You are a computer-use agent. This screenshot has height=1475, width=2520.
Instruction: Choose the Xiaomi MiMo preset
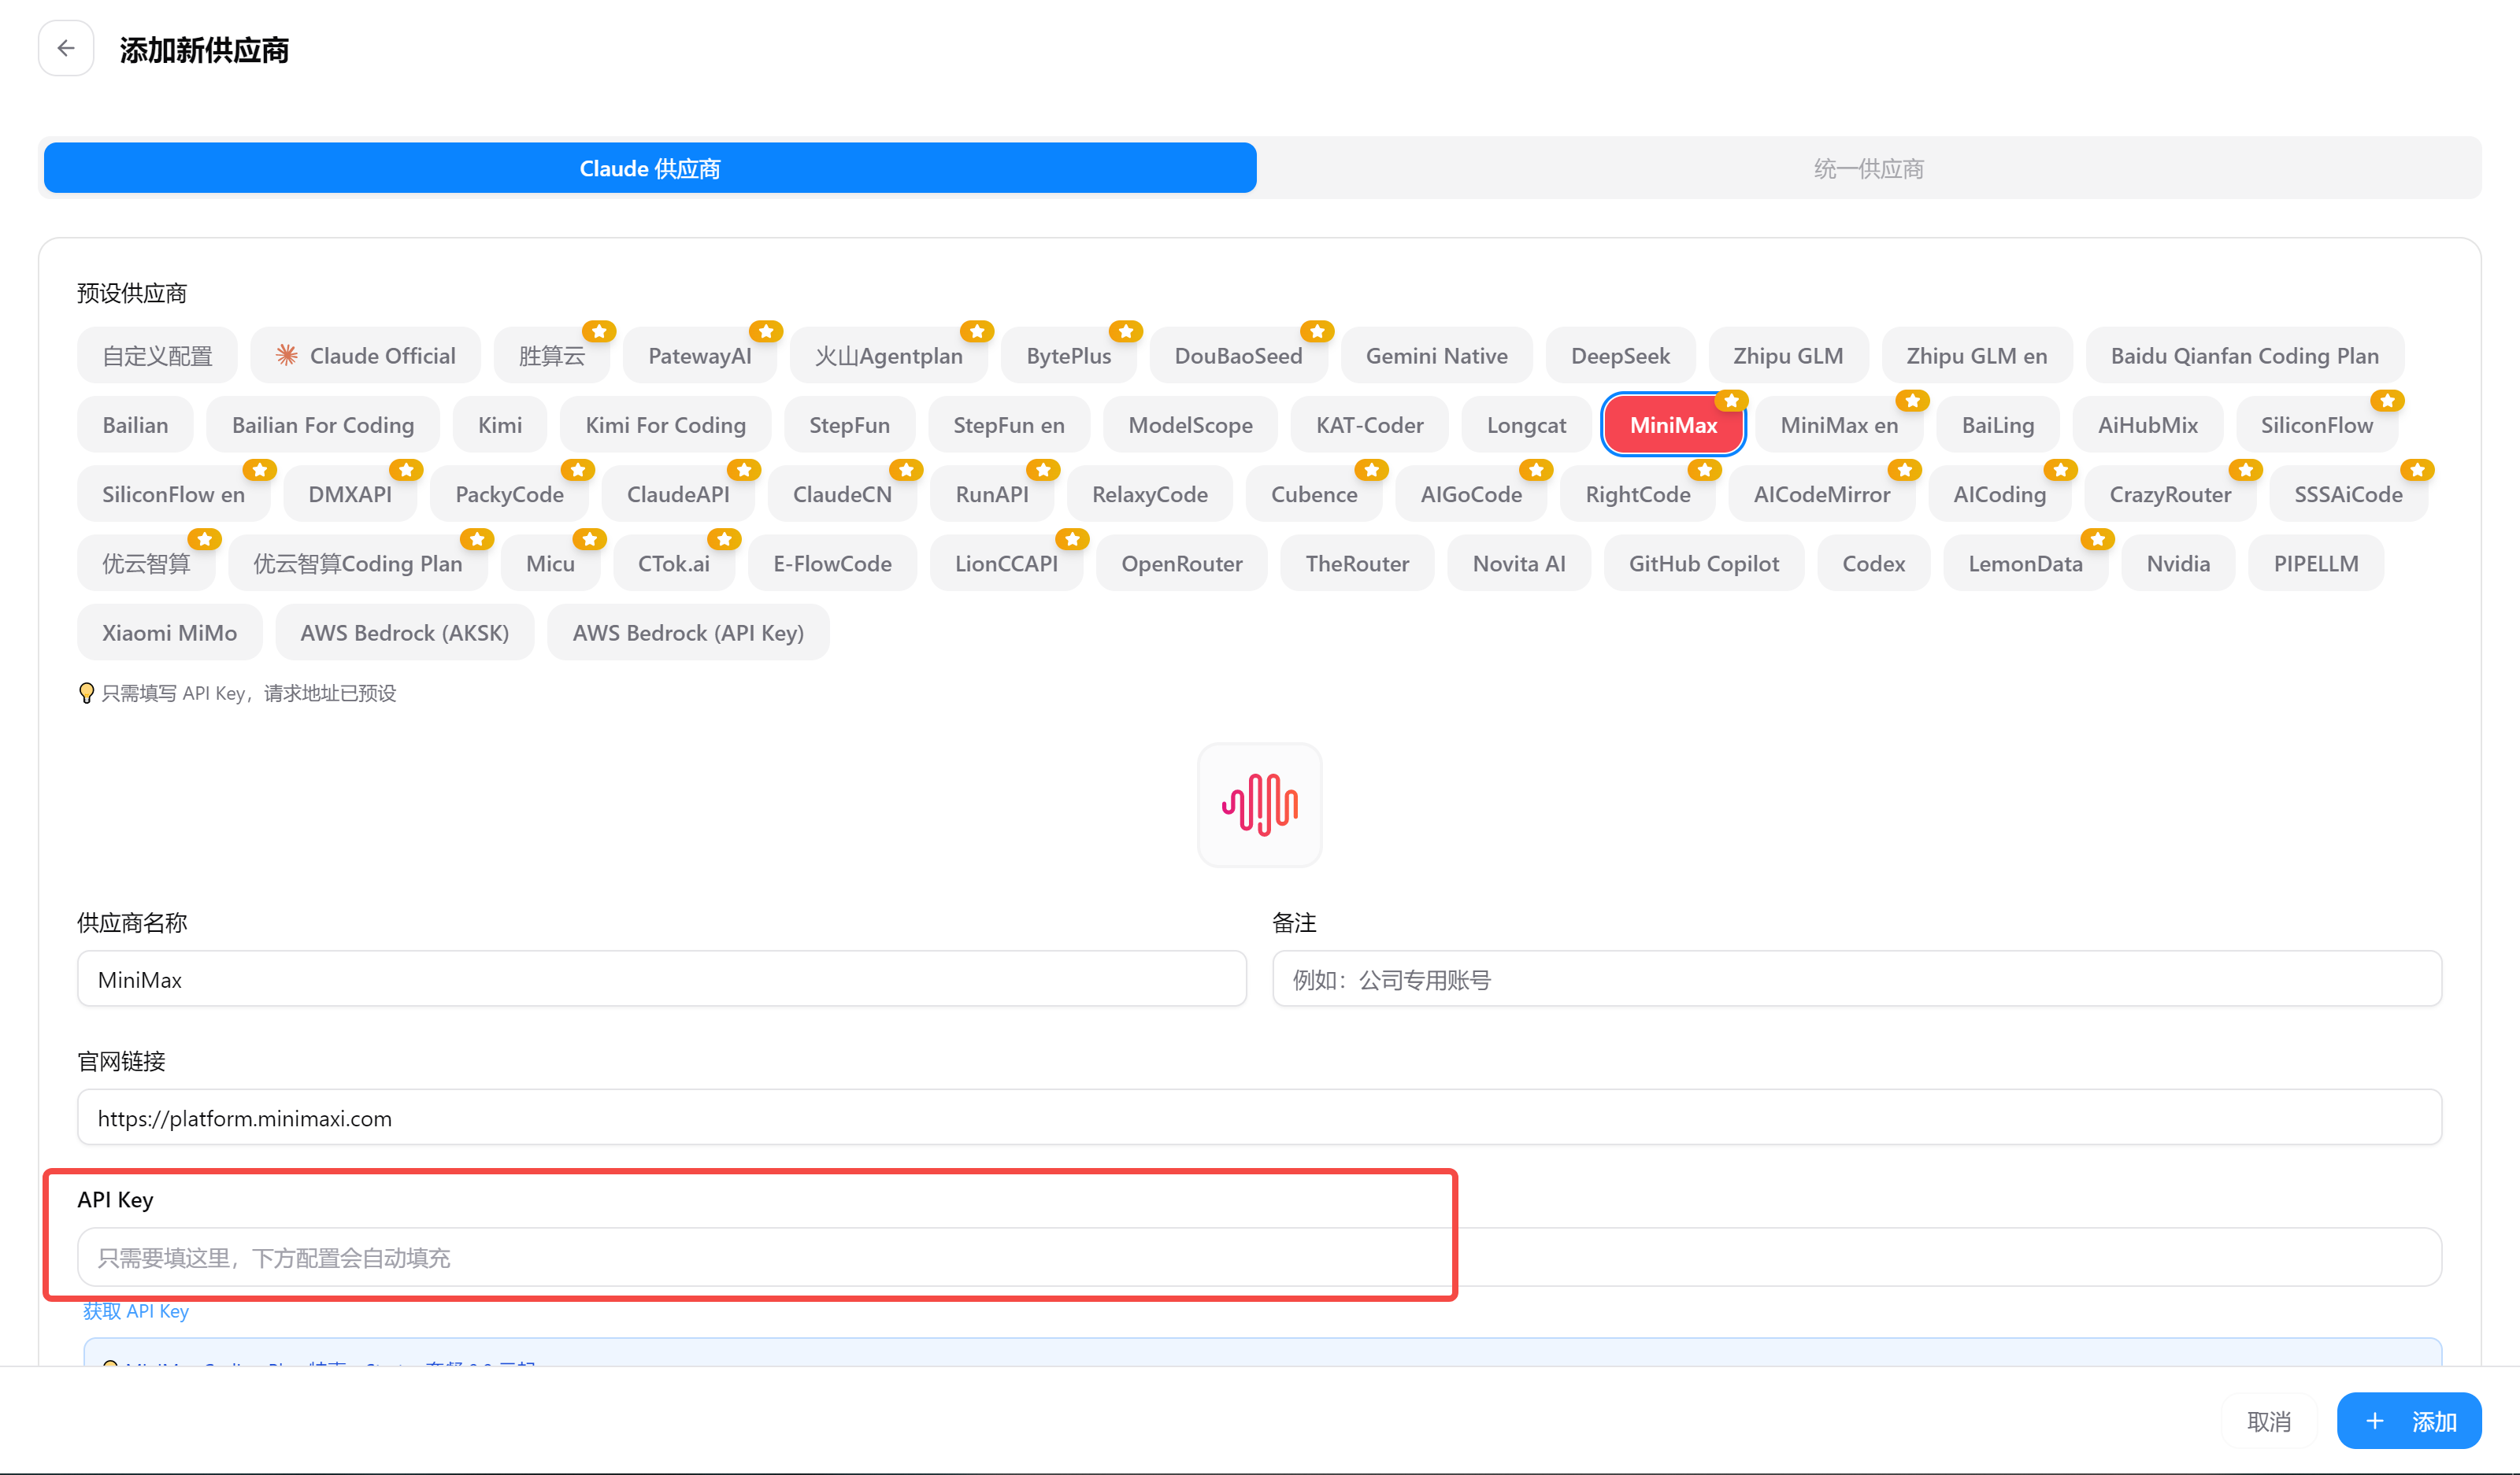point(170,631)
